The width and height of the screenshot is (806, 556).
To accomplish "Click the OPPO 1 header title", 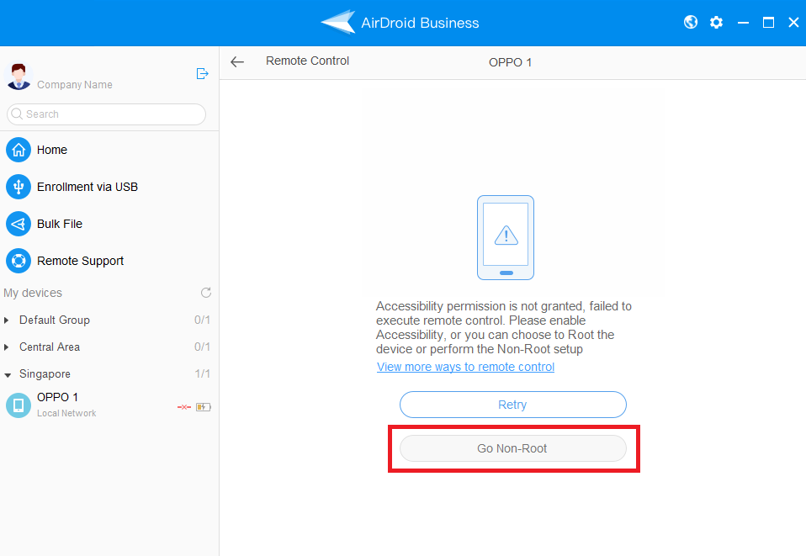I will coord(511,62).
